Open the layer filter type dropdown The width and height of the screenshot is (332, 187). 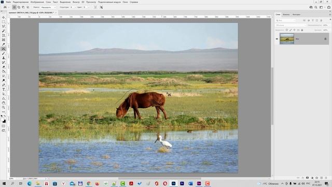pyautogui.click(x=286, y=20)
